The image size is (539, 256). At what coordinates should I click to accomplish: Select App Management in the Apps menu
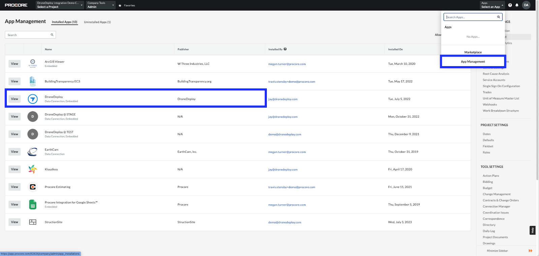pyautogui.click(x=473, y=61)
